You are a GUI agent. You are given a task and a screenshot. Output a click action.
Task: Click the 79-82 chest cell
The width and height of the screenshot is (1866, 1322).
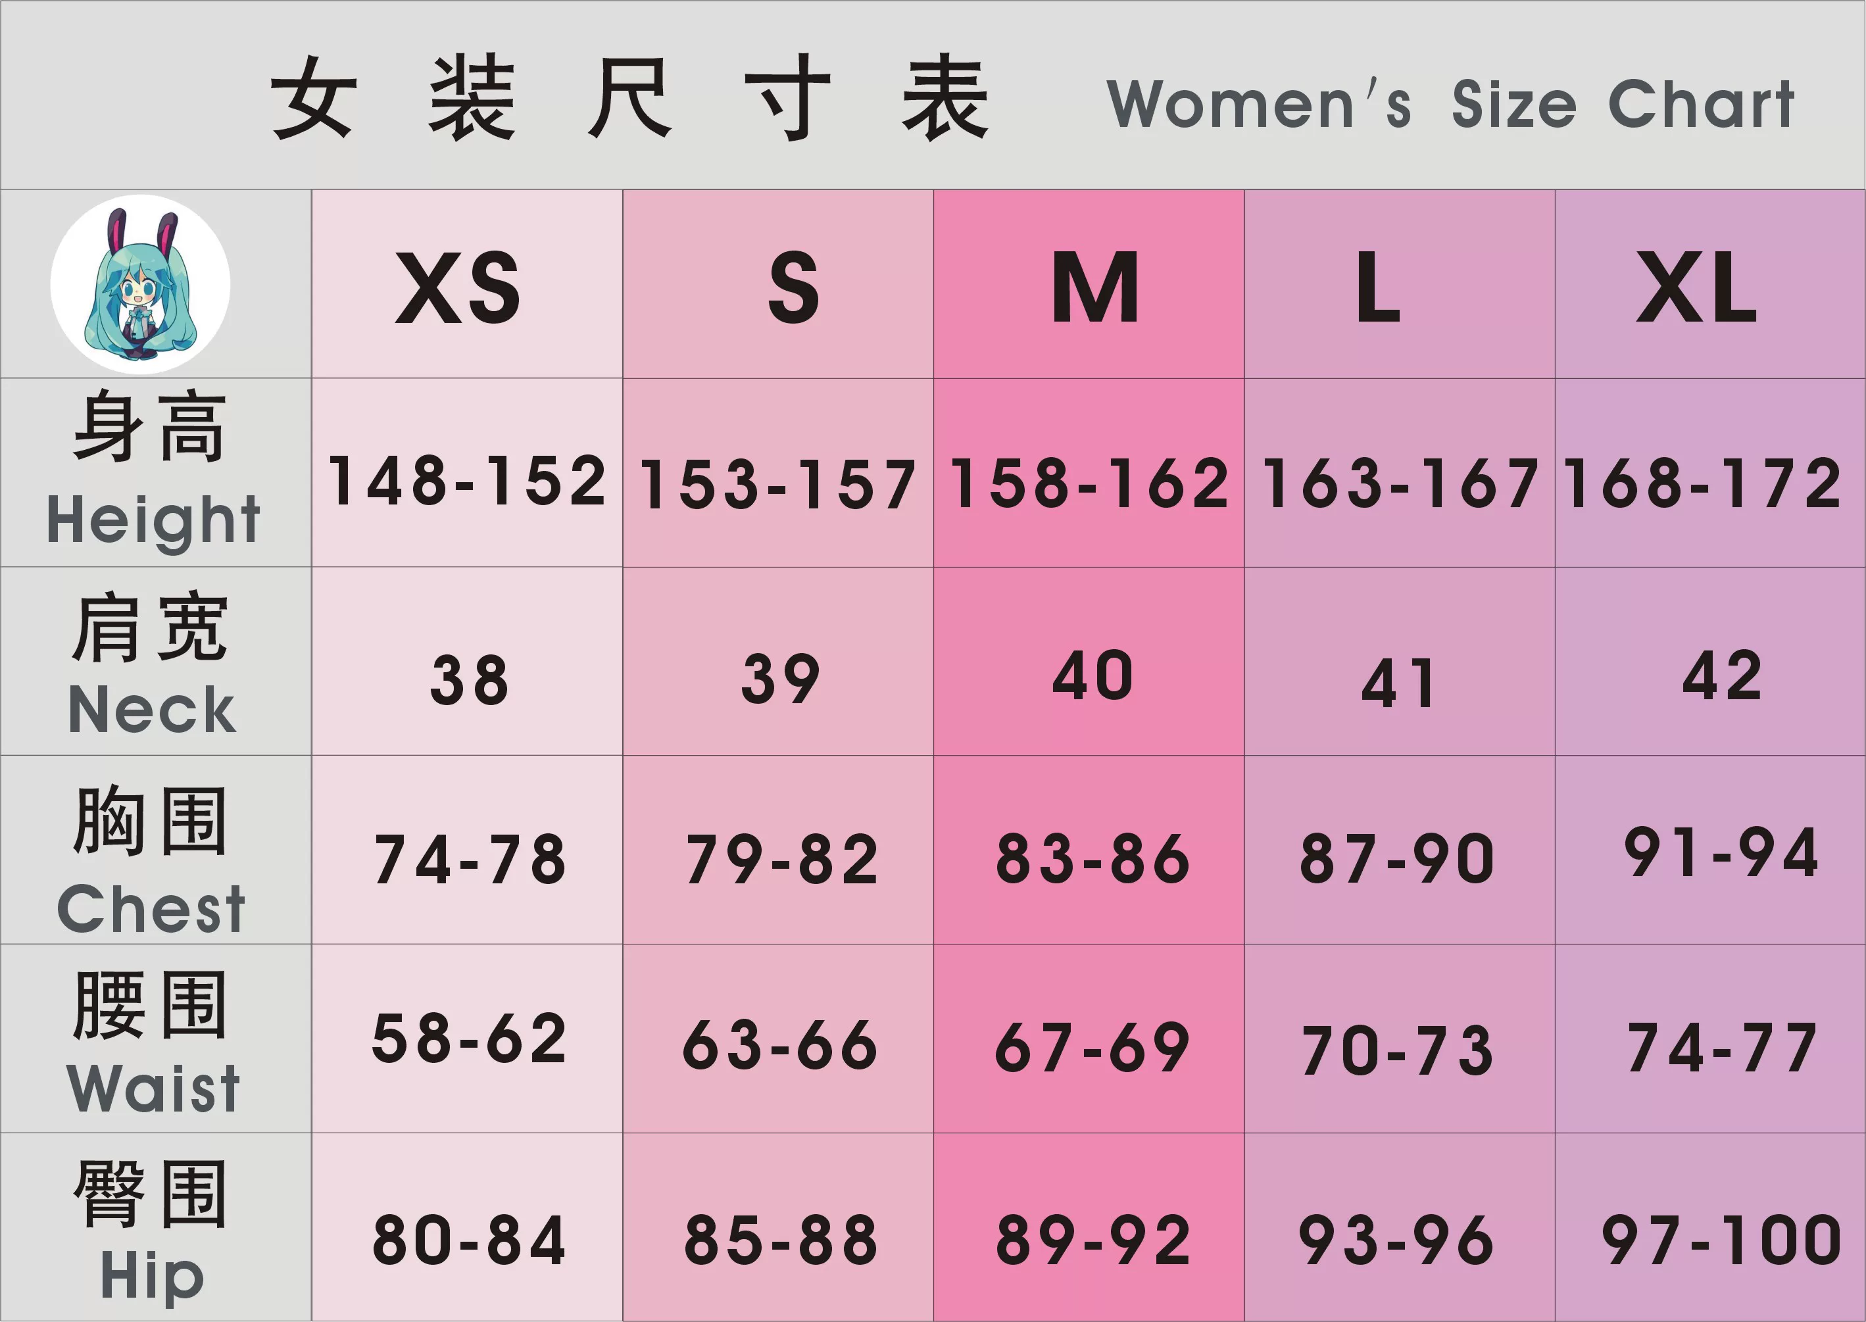point(781,860)
